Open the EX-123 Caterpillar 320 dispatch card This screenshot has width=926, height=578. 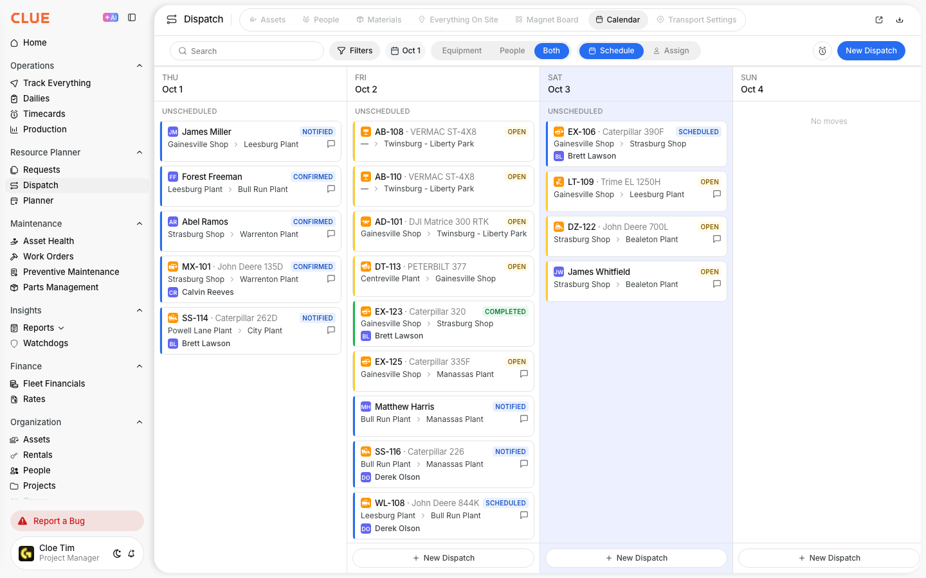click(x=444, y=324)
